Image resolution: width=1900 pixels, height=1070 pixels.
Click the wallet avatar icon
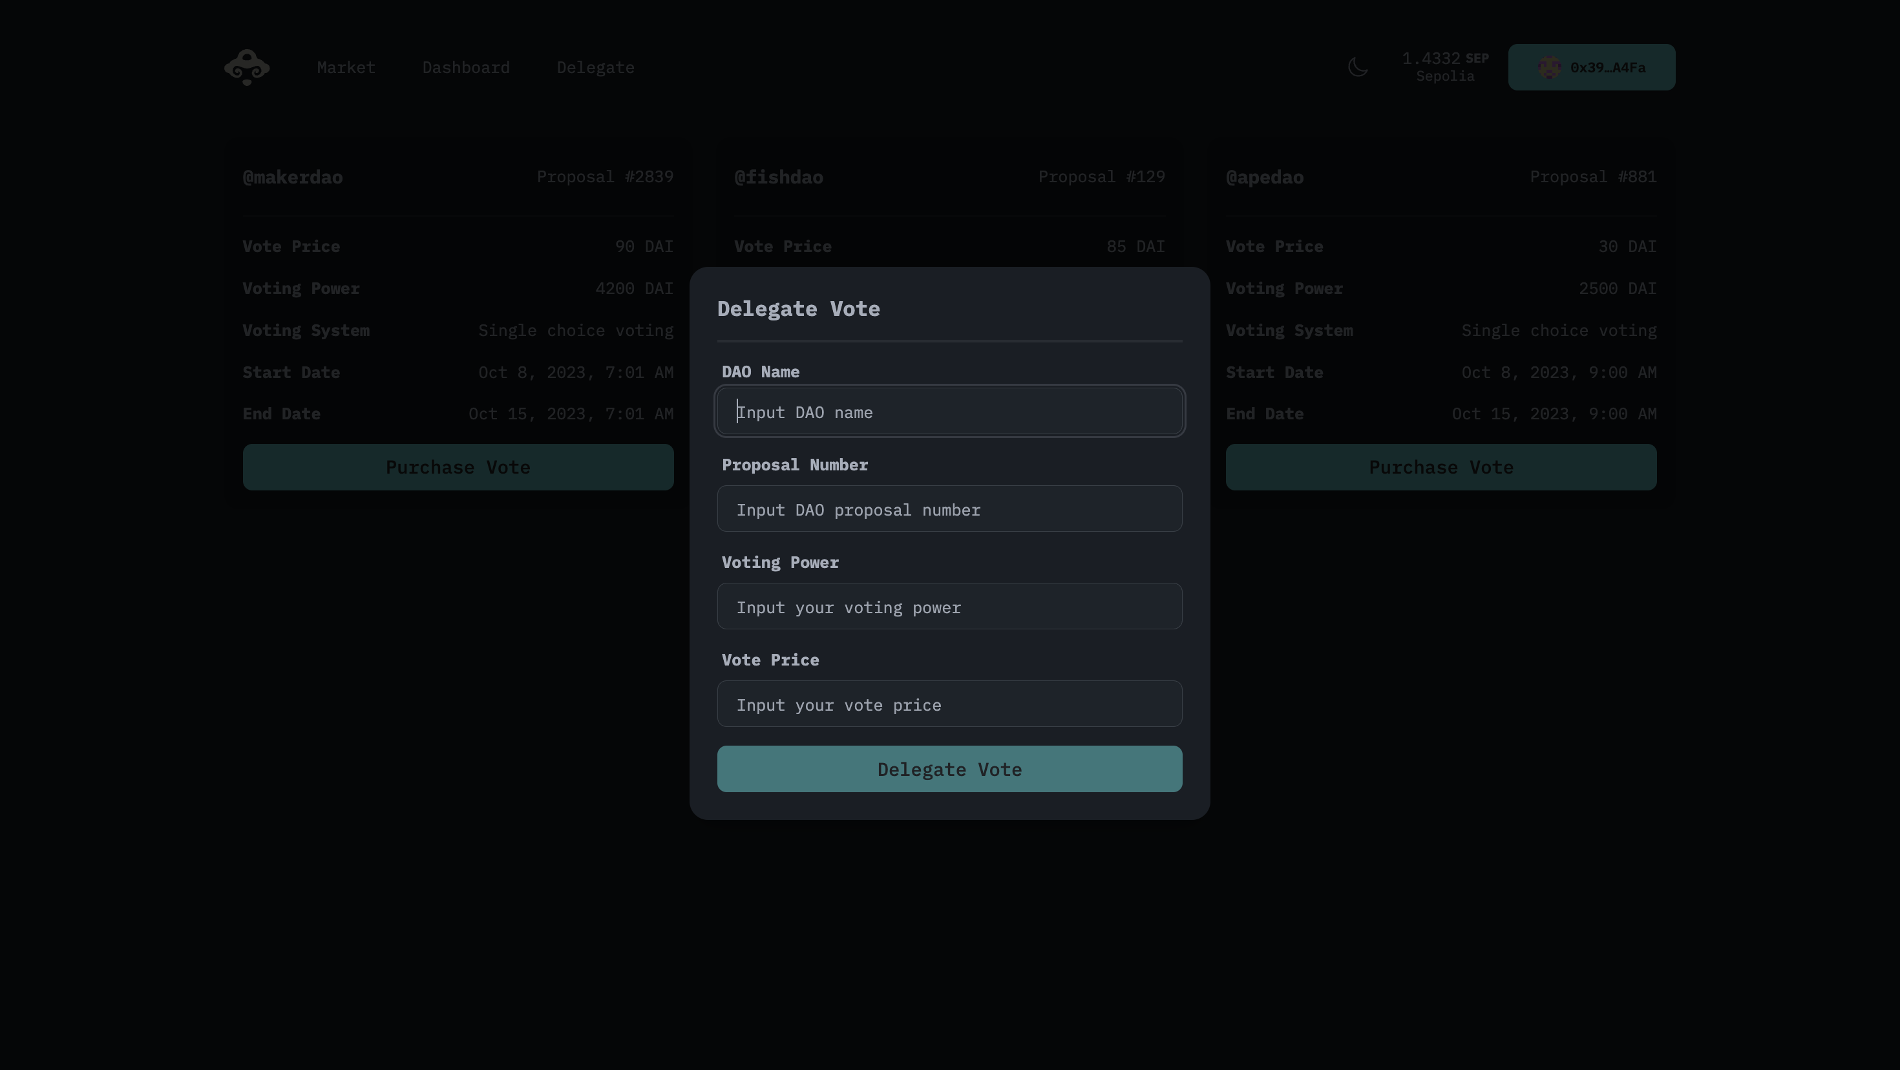pyautogui.click(x=1549, y=67)
